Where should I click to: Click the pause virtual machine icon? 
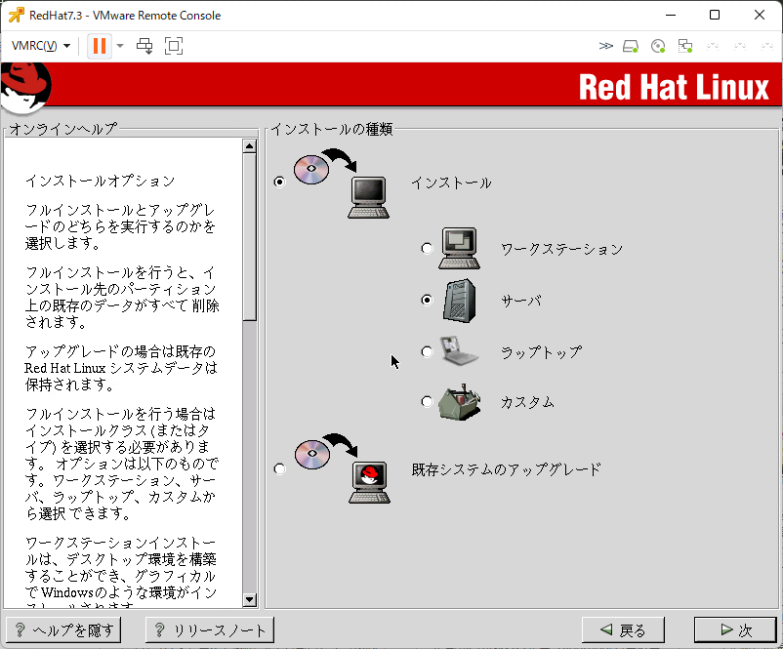click(x=100, y=46)
